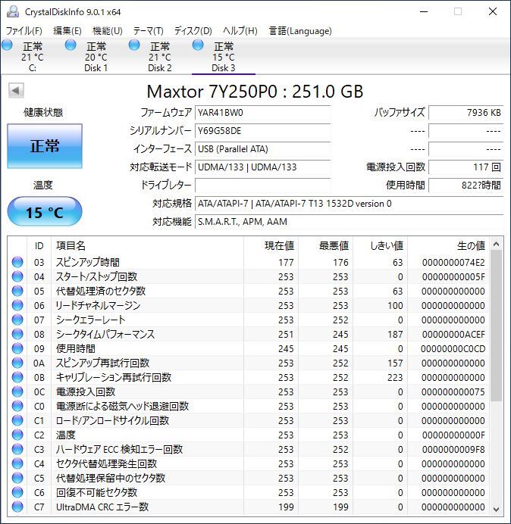Screen dimensions: 511x524
Task: Click the firmware field YAR41BW0
Action: (262, 113)
